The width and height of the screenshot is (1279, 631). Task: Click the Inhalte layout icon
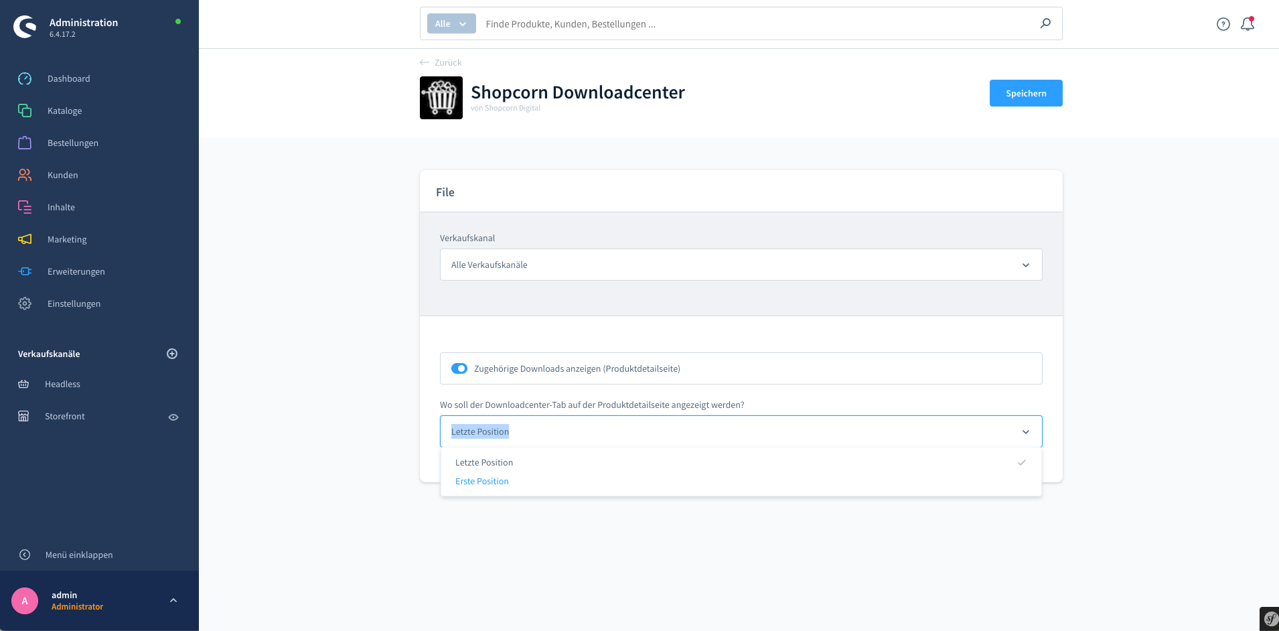point(25,207)
